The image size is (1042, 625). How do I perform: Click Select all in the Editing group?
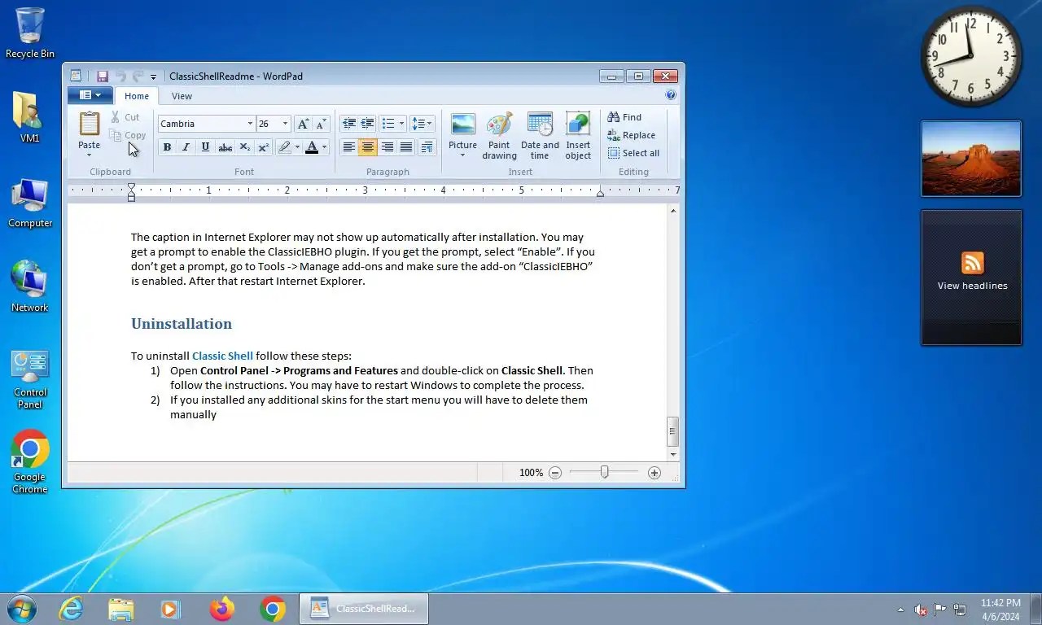634,153
